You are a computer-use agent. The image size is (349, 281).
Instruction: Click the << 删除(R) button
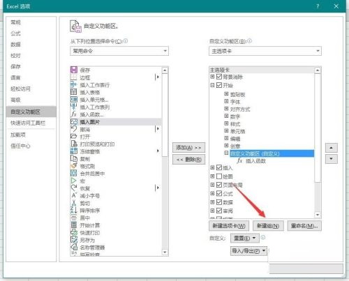click(x=188, y=160)
